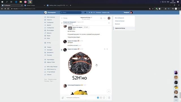Open the Ещё footer dropdown in sidebar
The image size is (181, 102).
tap(51, 81)
